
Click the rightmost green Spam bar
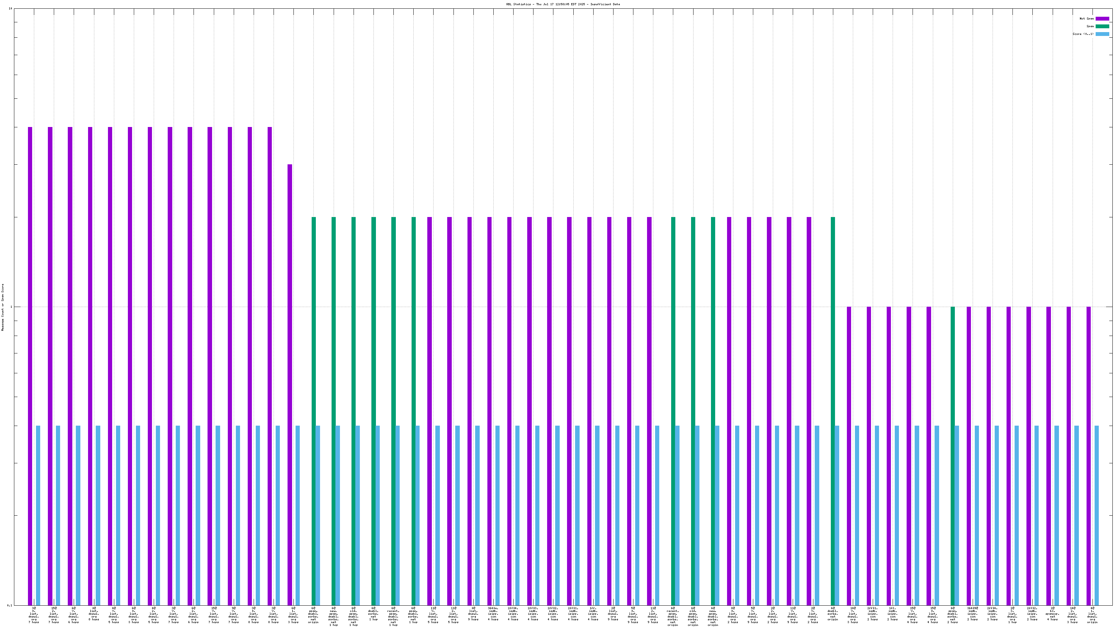953,456
